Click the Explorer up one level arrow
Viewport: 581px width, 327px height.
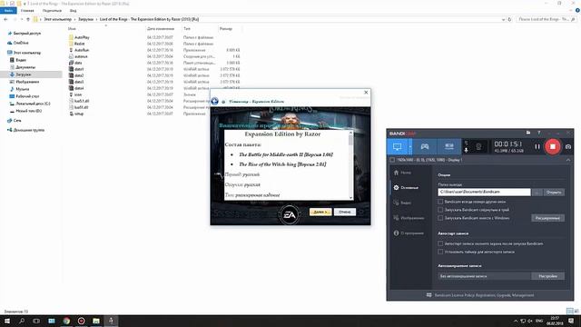28,19
